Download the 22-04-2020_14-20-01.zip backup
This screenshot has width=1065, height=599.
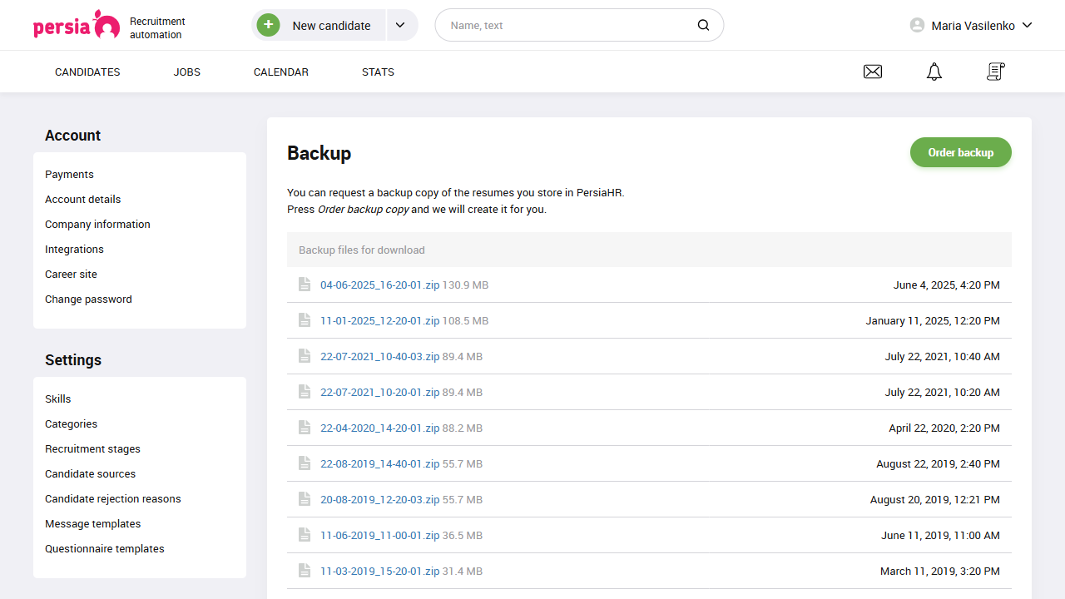pyautogui.click(x=379, y=428)
